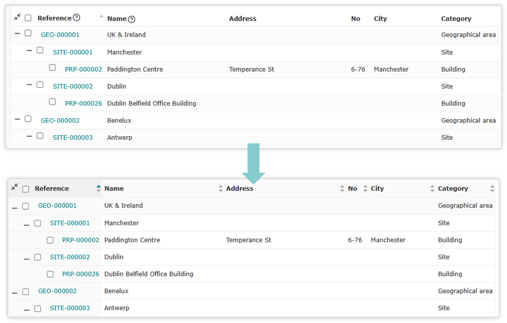Tick select-all checkbox in top table header
The height and width of the screenshot is (323, 507).
point(28,18)
